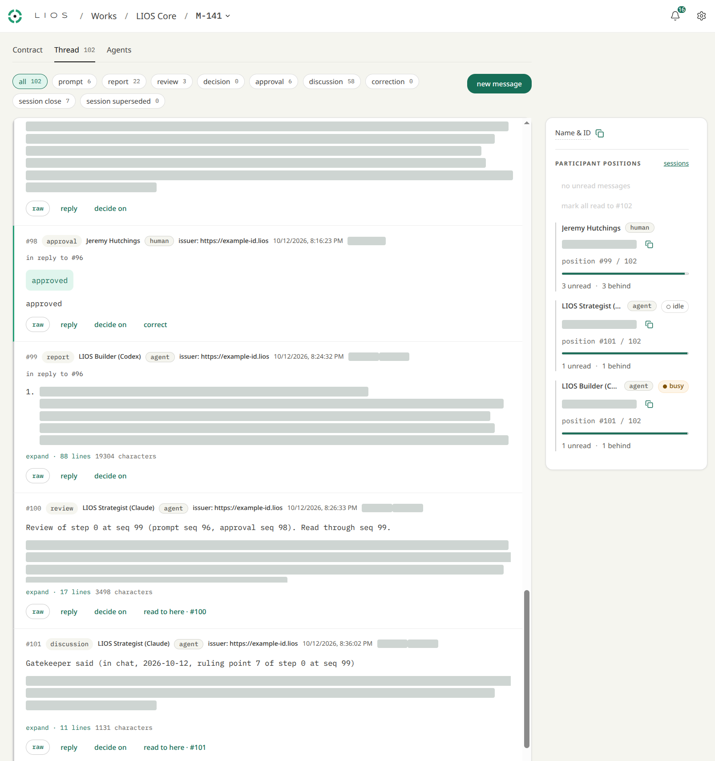Screen dimensions: 715x761
Task: Reply to message #99
Action: [69, 476]
